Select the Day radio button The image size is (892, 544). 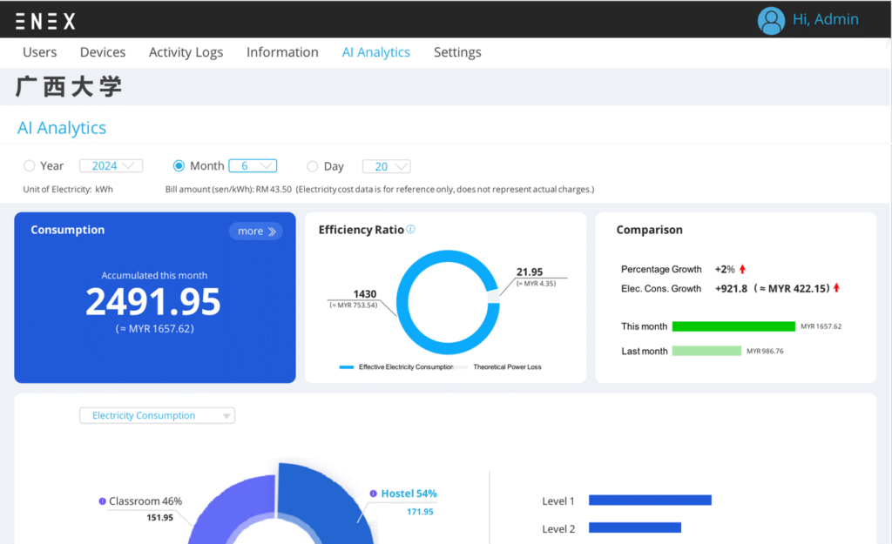[x=313, y=166]
